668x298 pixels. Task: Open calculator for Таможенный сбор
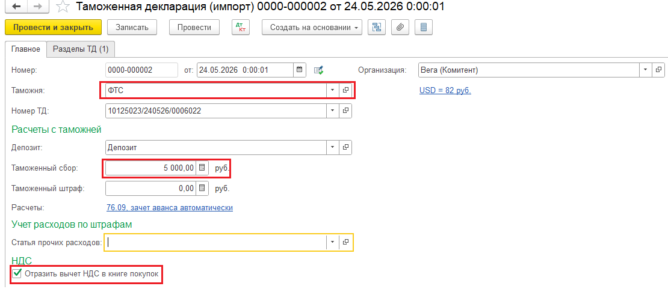202,168
